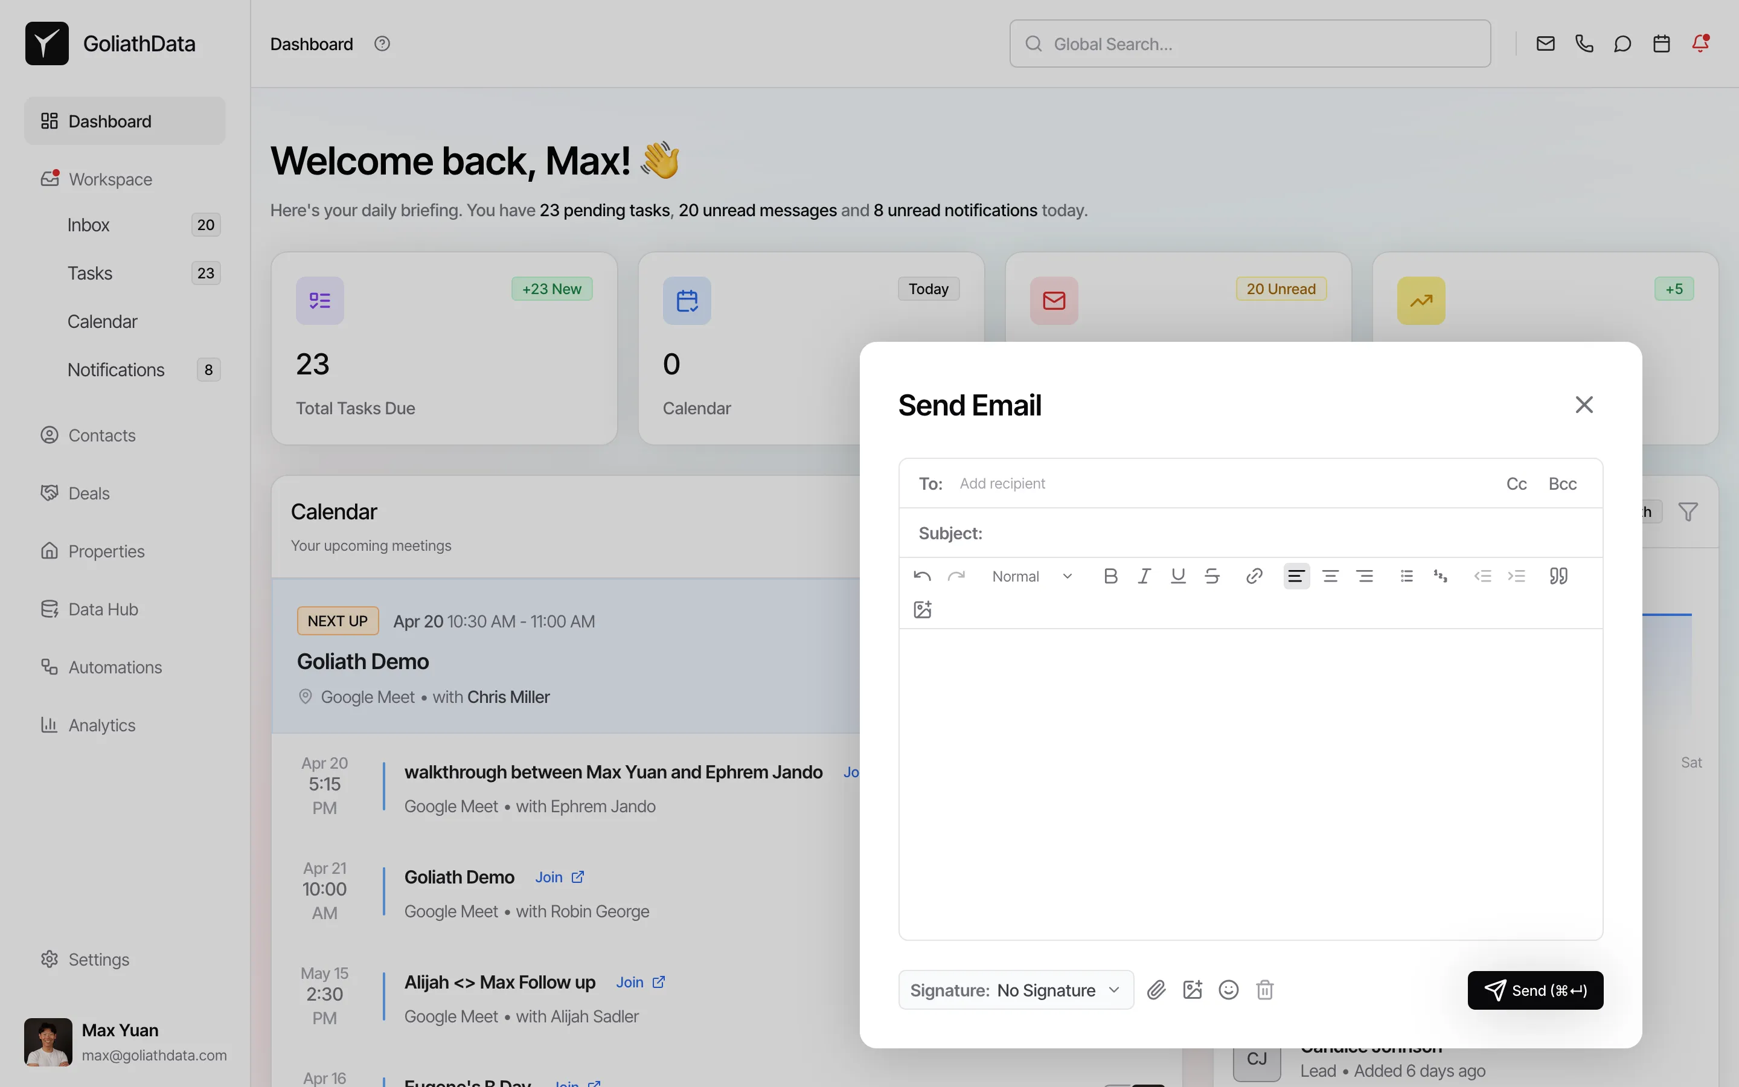The height and width of the screenshot is (1087, 1739).
Task: Switch to the Analytics section
Action: point(101,725)
